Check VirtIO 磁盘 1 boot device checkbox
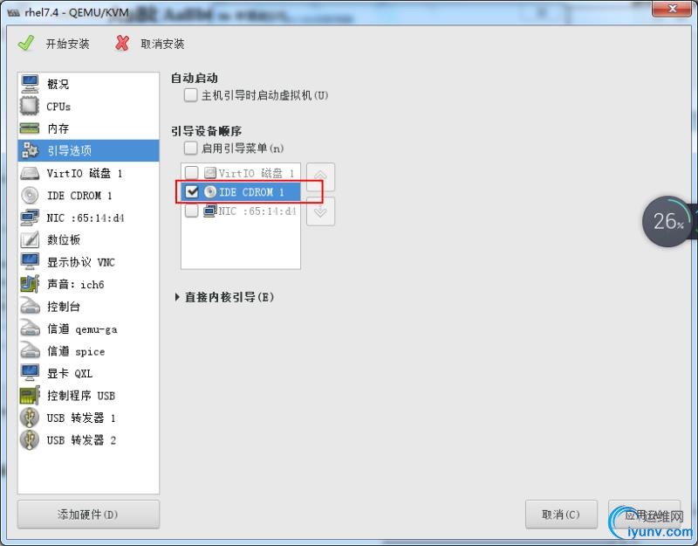Viewport: 698px width, 546px height. pos(191,172)
